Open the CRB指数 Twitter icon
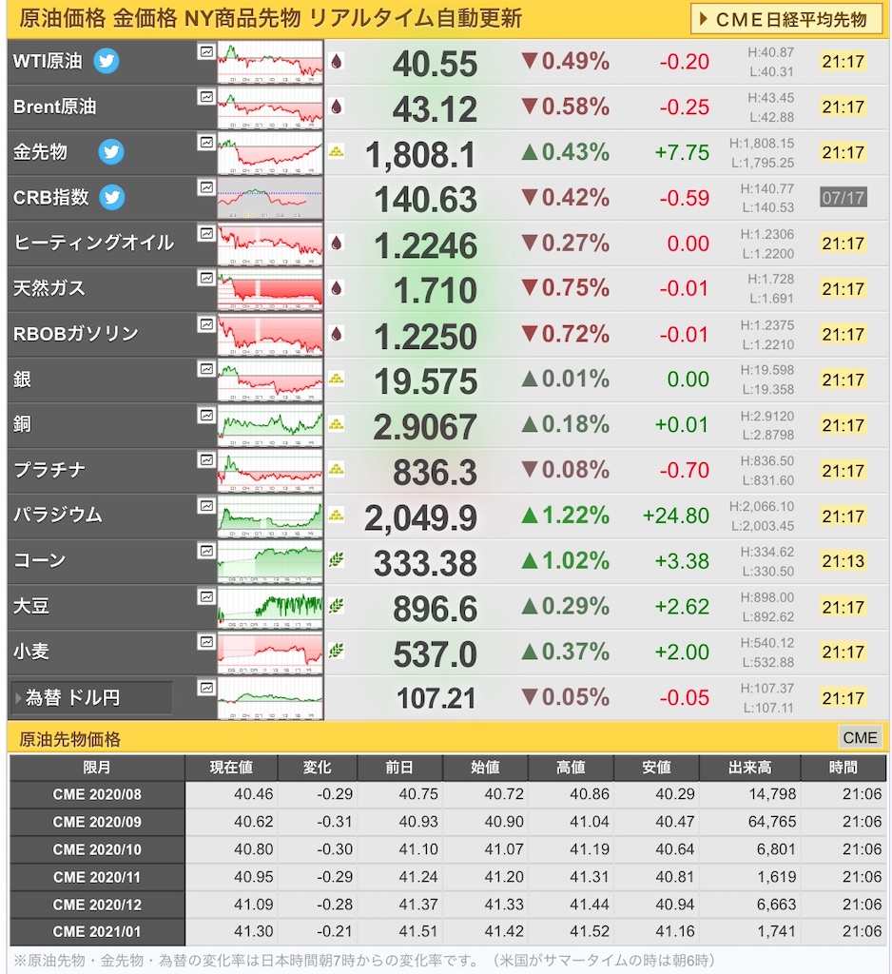 pos(112,198)
